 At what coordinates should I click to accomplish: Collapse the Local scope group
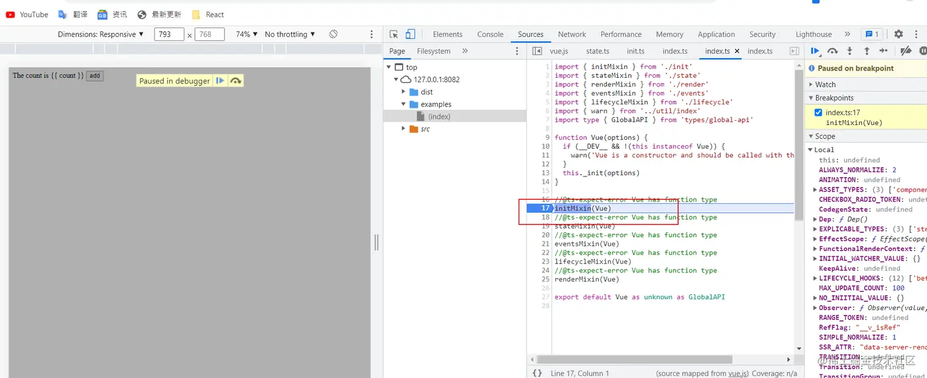(810, 149)
